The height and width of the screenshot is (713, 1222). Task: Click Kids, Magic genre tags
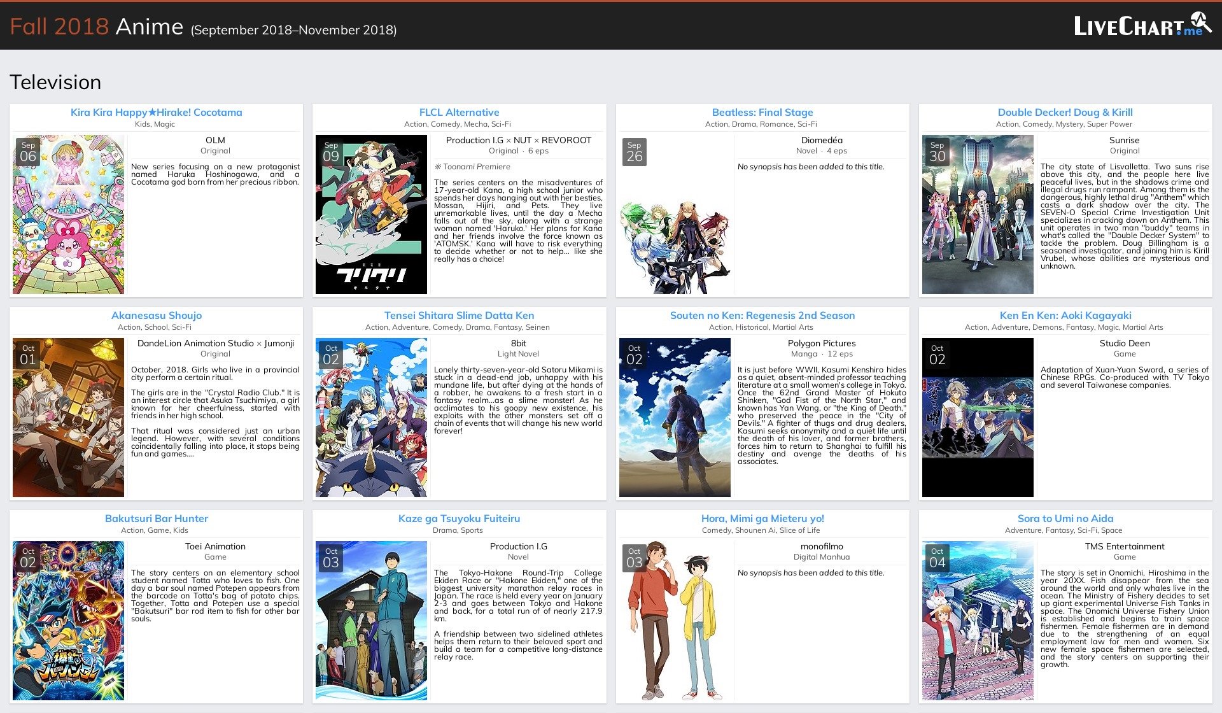[155, 124]
